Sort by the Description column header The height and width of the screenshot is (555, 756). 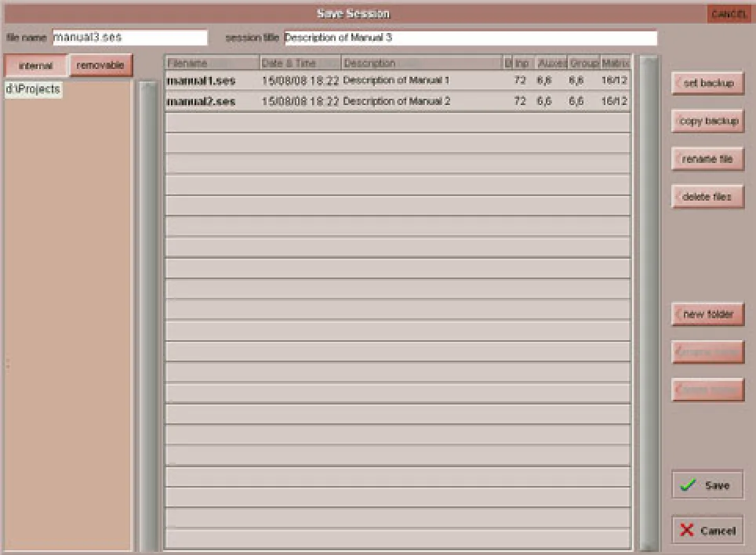coord(422,63)
